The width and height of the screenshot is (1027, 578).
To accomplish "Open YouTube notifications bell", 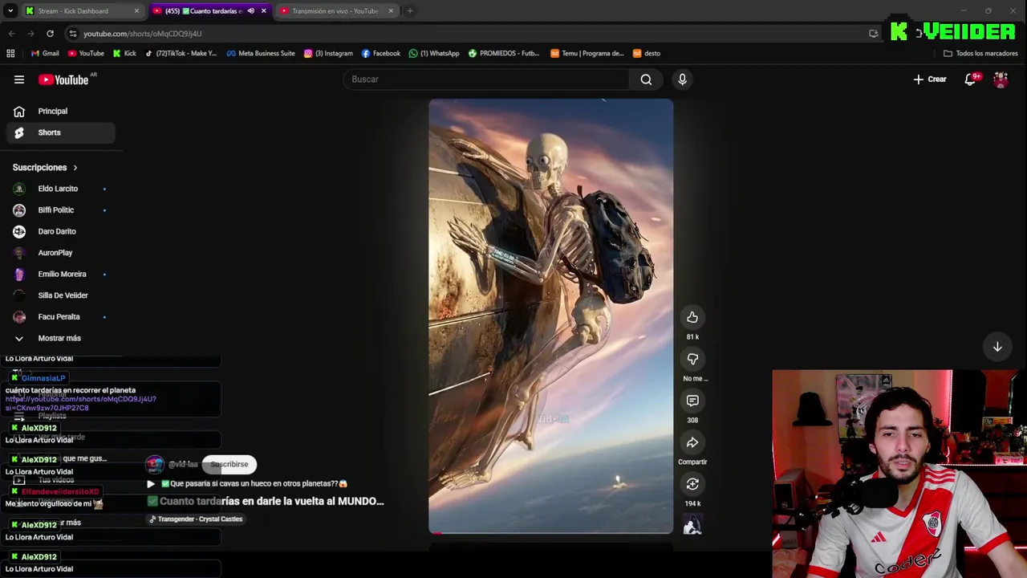I will click(x=970, y=79).
